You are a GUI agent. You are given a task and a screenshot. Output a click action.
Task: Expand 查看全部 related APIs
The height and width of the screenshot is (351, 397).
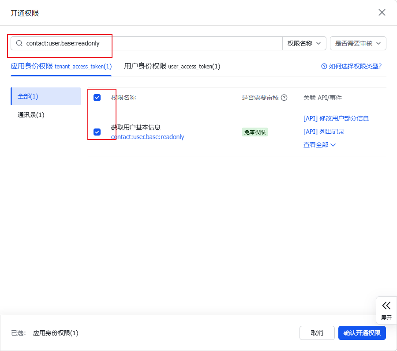[x=319, y=145]
